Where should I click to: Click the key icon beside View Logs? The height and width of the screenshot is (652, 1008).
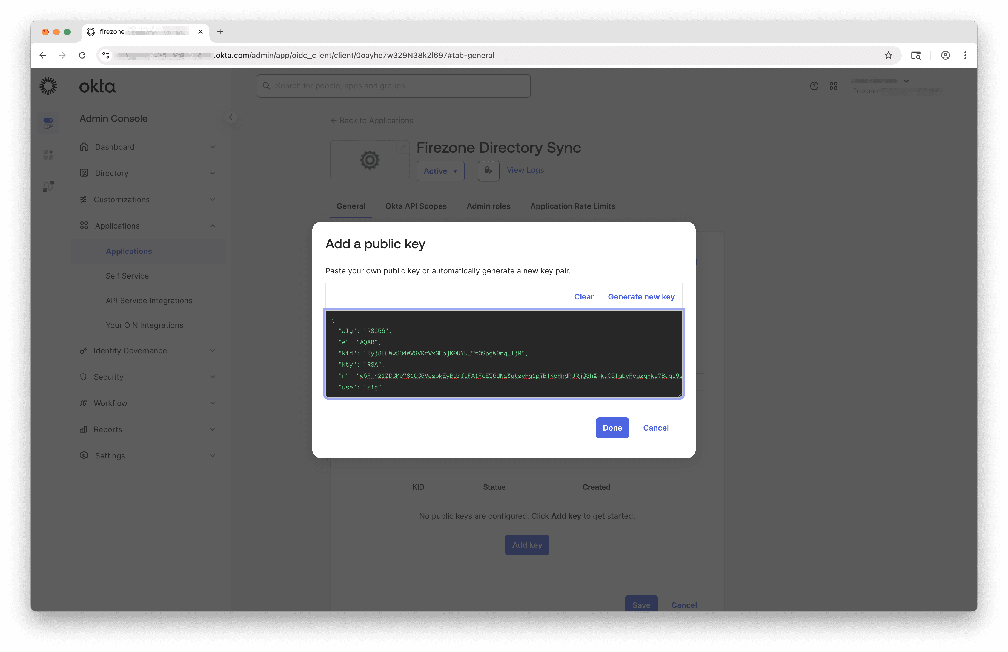point(488,171)
